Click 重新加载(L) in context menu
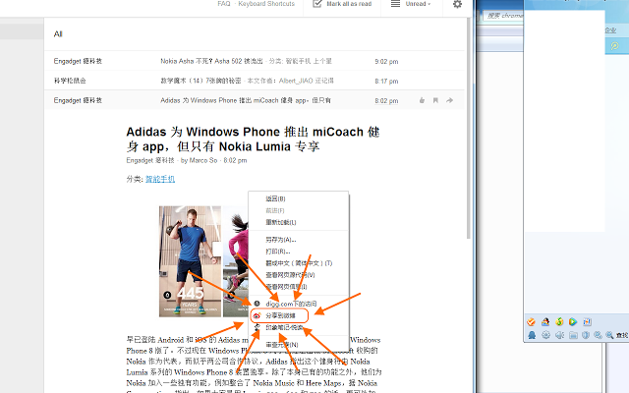Viewport: 629px width, 393px height. 282,221
